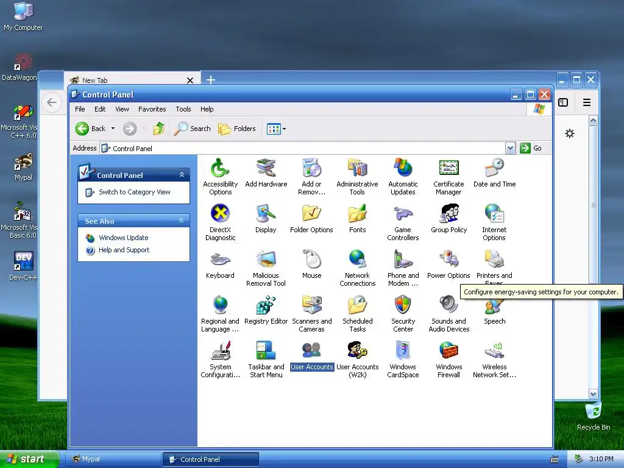Screen dimensions: 624x468
Task: Open the Favorites menu
Action: pos(152,109)
